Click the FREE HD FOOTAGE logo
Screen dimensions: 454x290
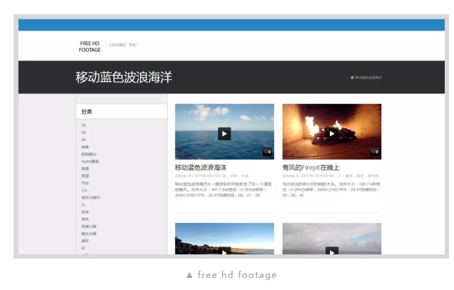(90, 46)
